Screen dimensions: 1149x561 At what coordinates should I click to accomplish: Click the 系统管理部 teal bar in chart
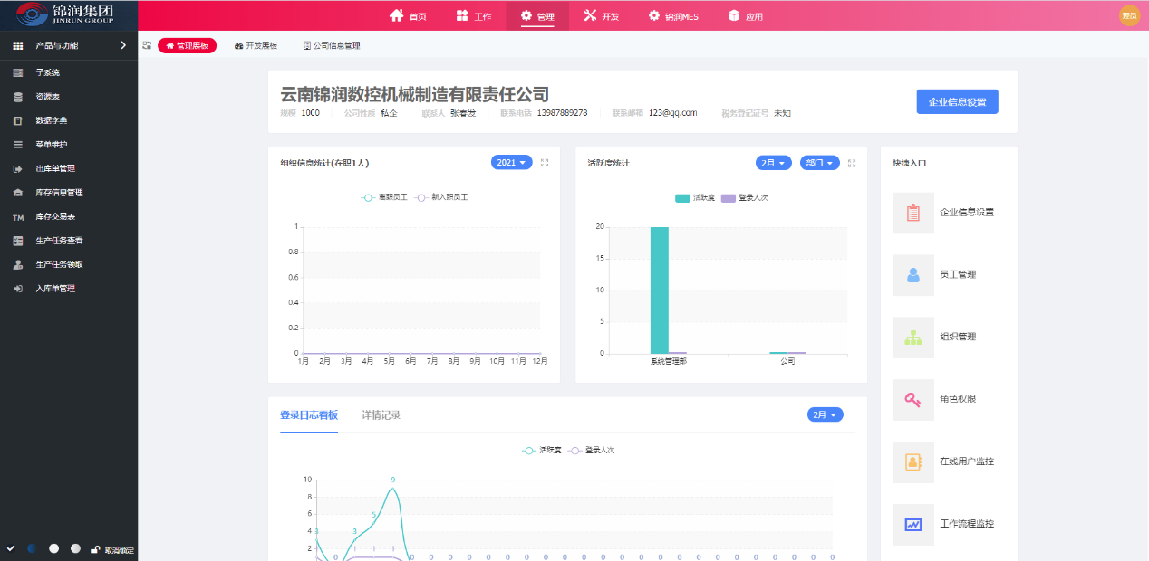click(659, 290)
